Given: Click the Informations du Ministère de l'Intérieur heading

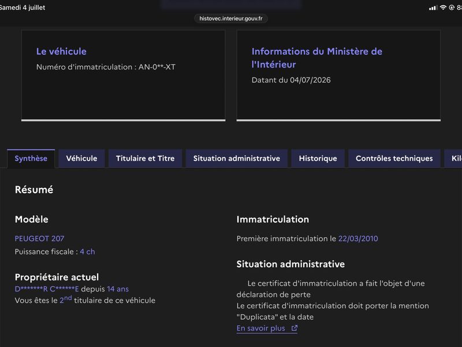Looking at the screenshot, I should pos(316,58).
